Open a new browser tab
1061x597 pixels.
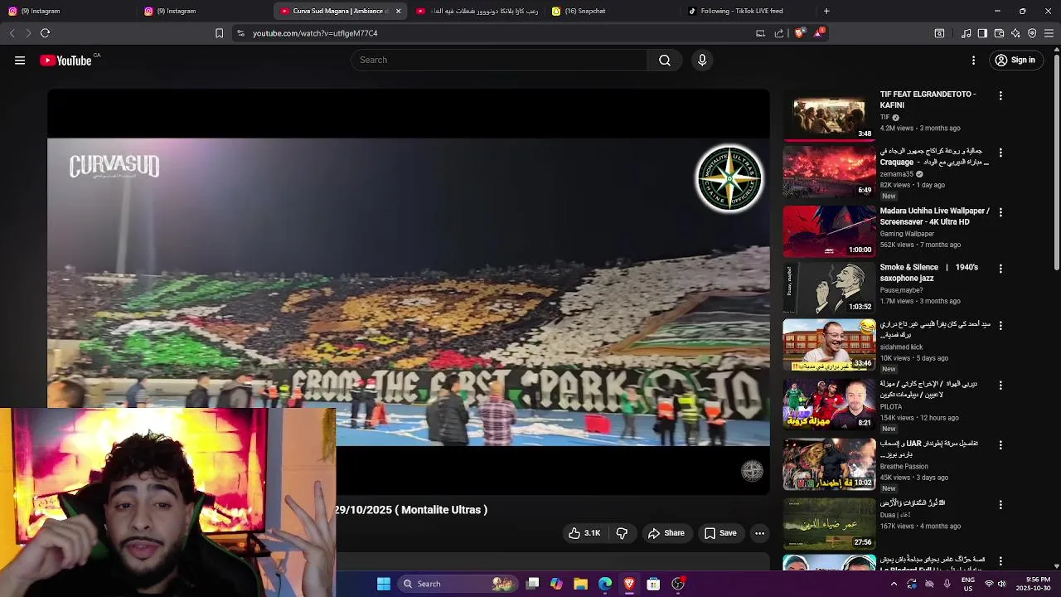coord(826,11)
